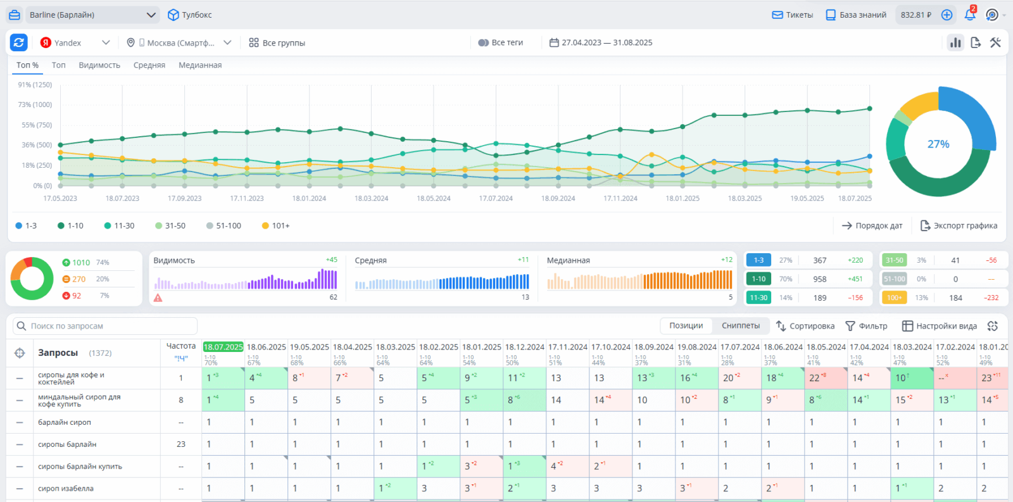Select the Топ % chart tab
This screenshot has width=1013, height=502.
[27, 65]
